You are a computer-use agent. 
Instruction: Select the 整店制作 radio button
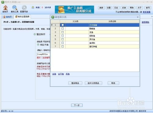[x=35, y=34]
